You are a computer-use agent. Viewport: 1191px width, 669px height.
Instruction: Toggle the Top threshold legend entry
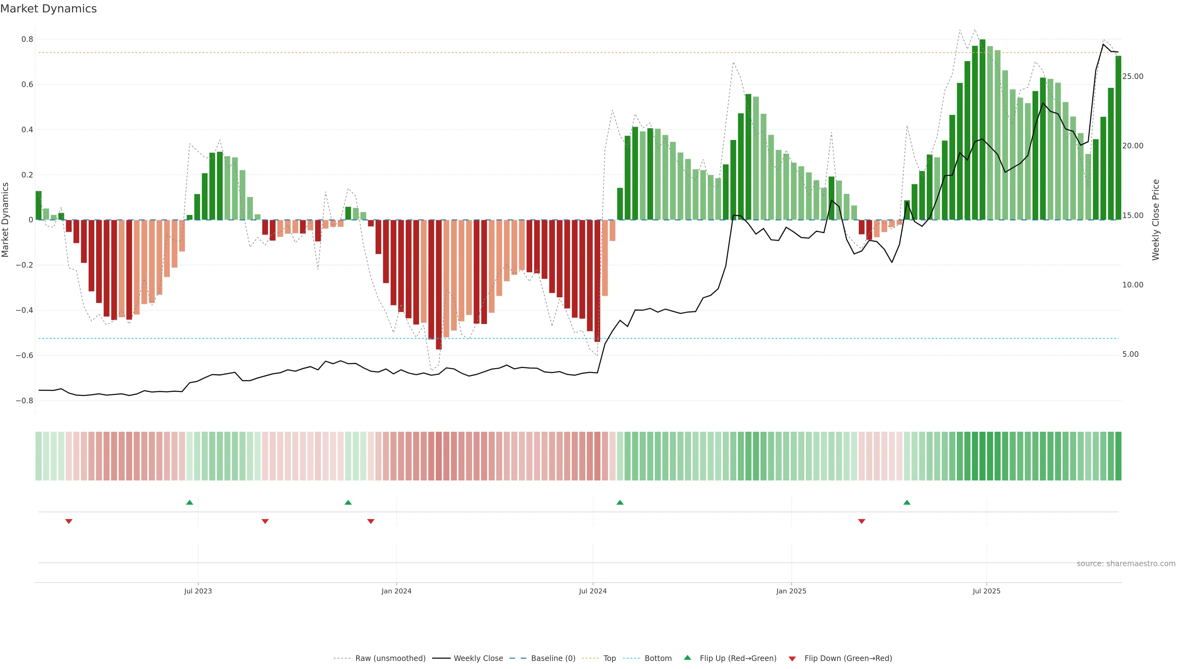(609, 658)
